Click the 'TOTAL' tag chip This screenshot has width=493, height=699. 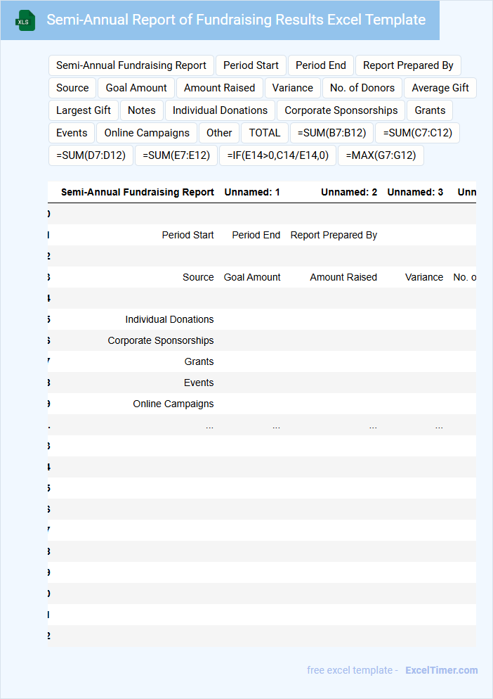click(265, 133)
